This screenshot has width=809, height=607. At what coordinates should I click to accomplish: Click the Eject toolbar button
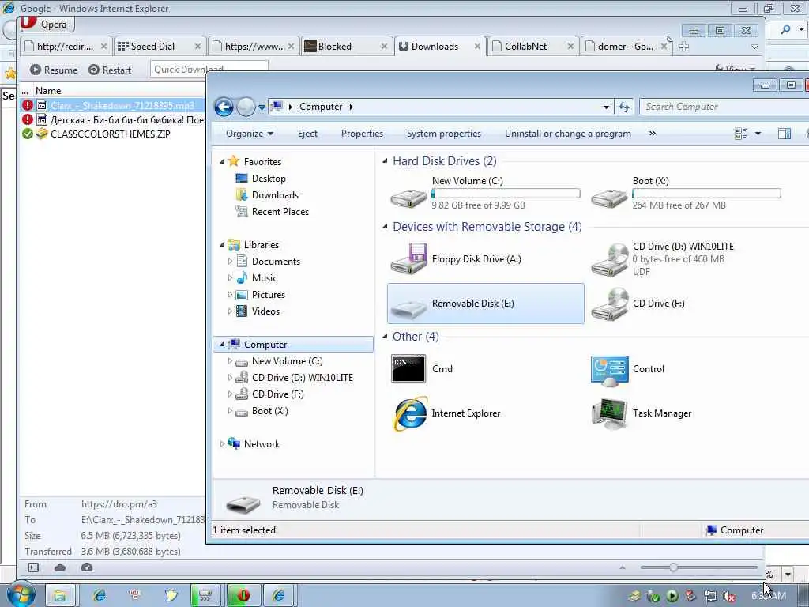click(x=307, y=134)
